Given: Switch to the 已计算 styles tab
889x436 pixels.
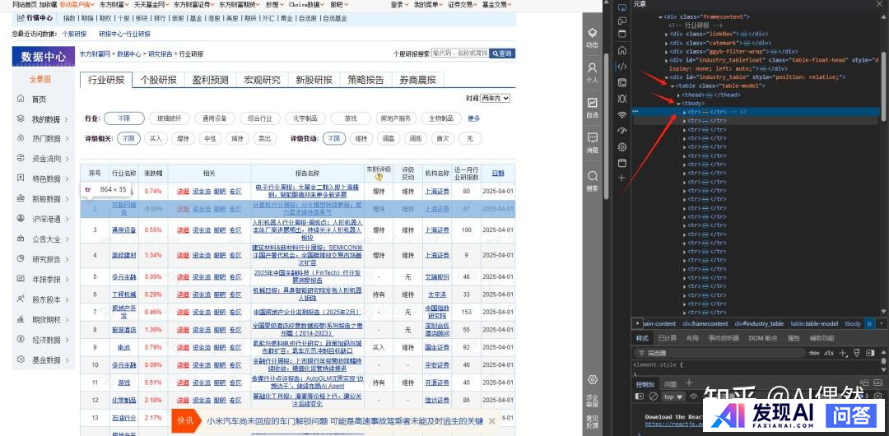Looking at the screenshot, I should pyautogui.click(x=667, y=338).
